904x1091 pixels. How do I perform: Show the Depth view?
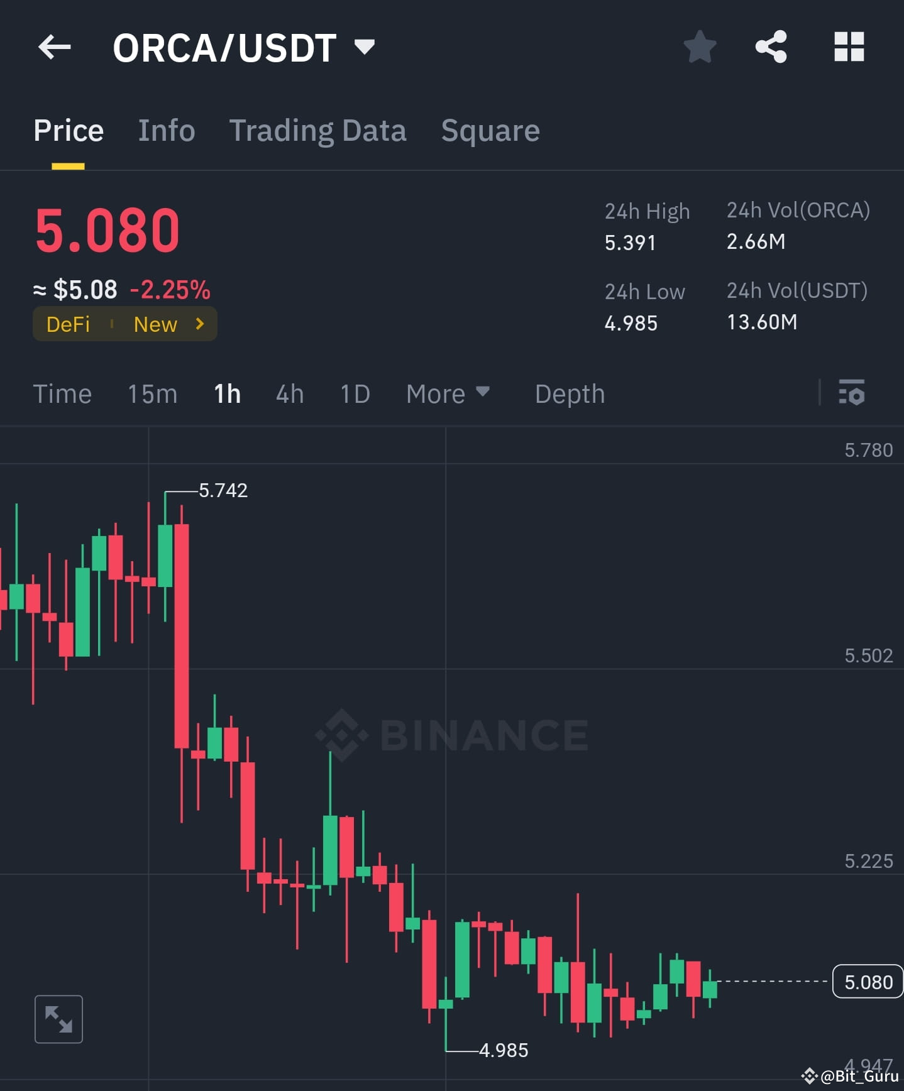coord(569,394)
